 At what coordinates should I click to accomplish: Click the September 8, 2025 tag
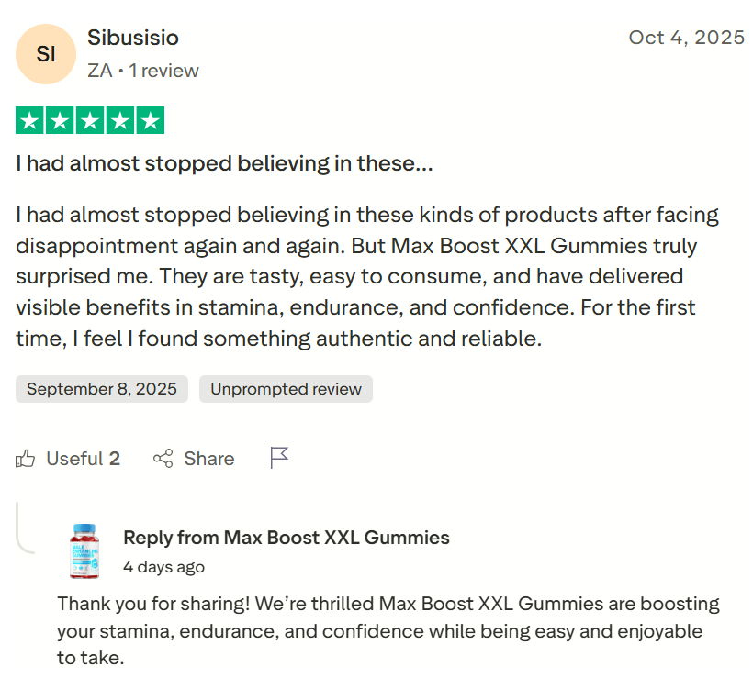click(x=102, y=389)
